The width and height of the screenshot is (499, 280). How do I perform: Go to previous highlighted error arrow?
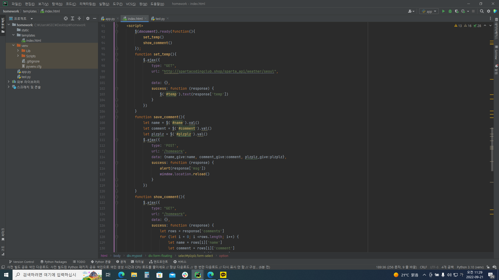485,26
